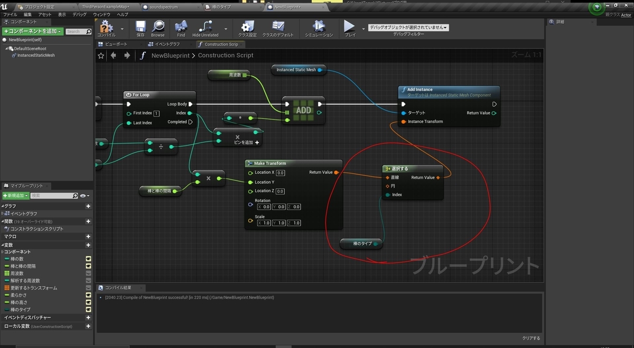Compile the blueprint with コンパイル button

[106, 28]
